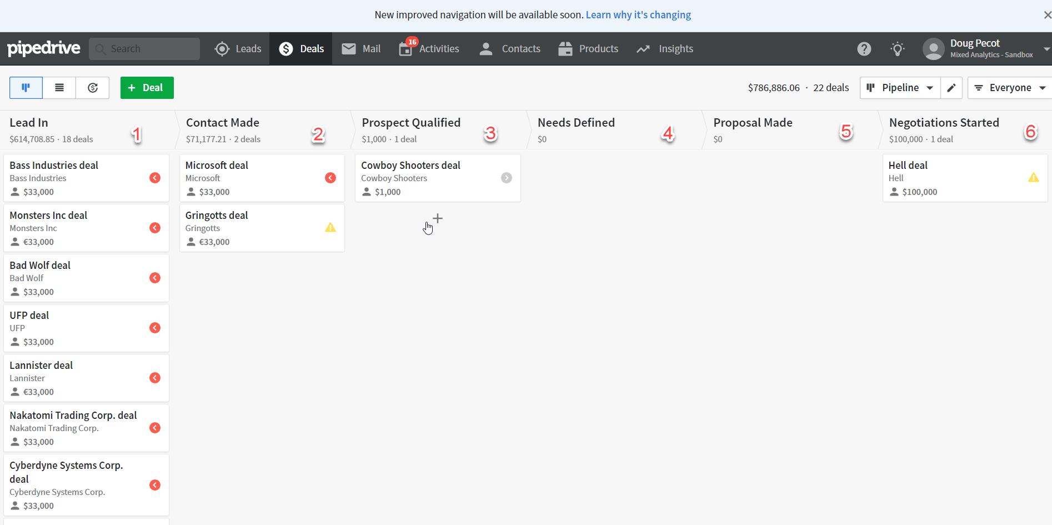This screenshot has height=525, width=1052.
Task: Click the Learn why it's changing link
Action: (638, 14)
